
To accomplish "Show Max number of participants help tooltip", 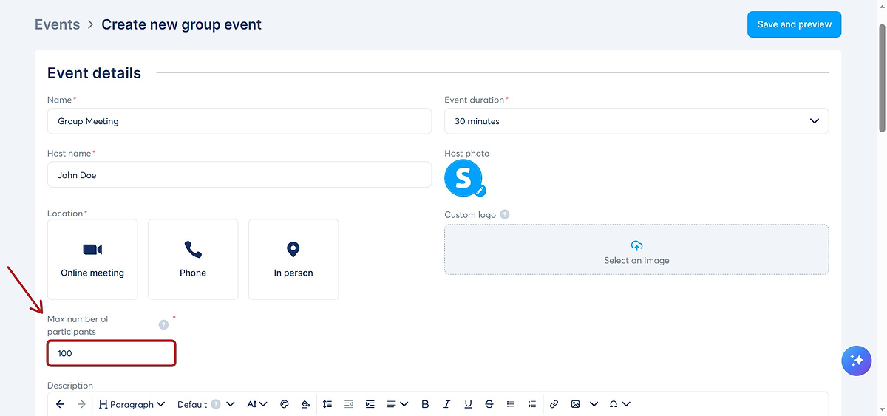I will tap(163, 324).
